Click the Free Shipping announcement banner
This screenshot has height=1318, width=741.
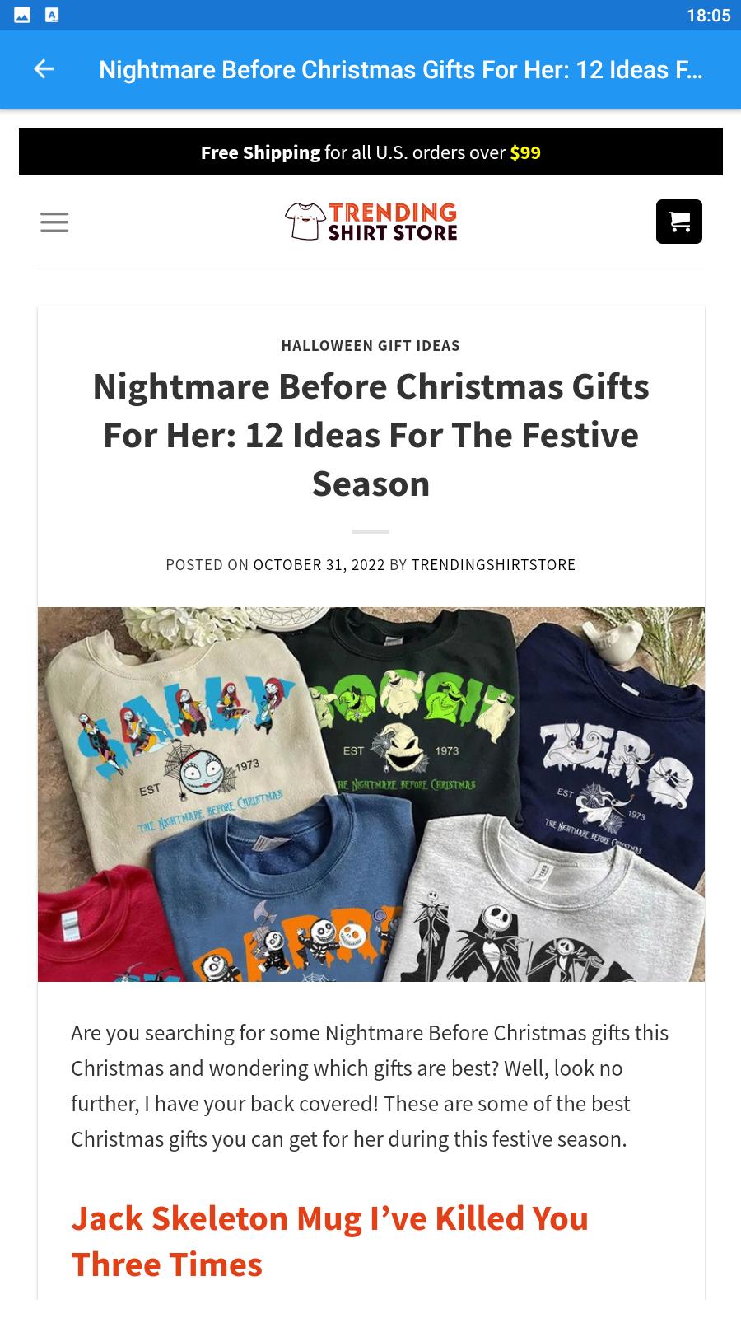(x=370, y=152)
